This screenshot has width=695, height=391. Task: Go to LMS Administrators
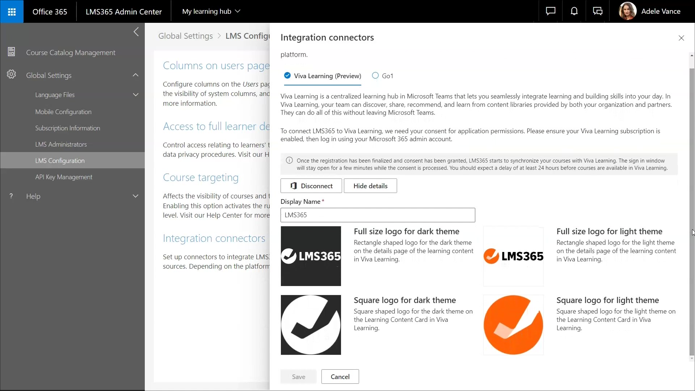coord(61,144)
